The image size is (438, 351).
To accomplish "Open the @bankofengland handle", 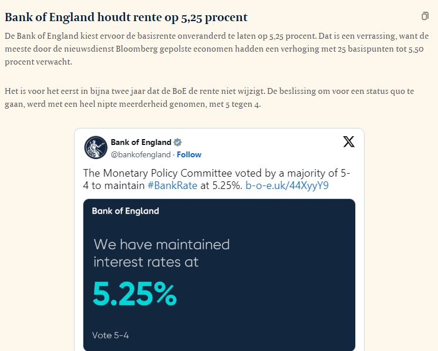I will (x=140, y=155).
